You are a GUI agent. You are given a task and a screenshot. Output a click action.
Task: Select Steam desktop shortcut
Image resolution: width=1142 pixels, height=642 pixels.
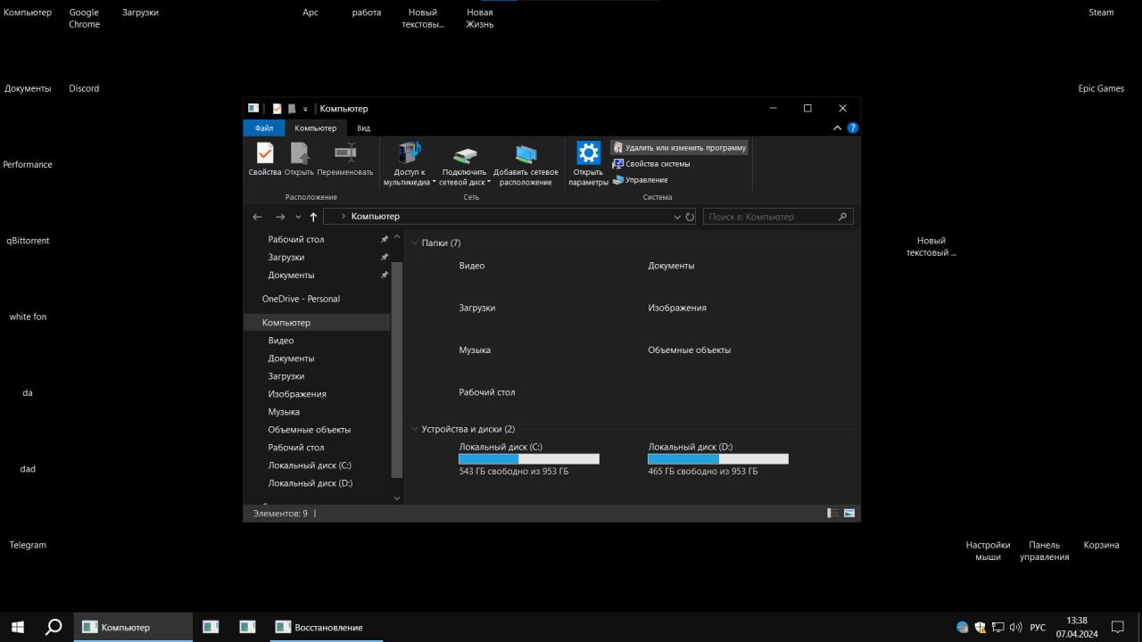click(1101, 12)
